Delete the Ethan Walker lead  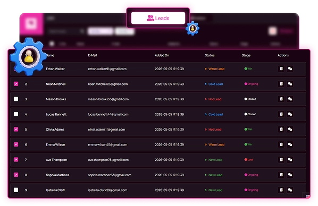[281, 68]
